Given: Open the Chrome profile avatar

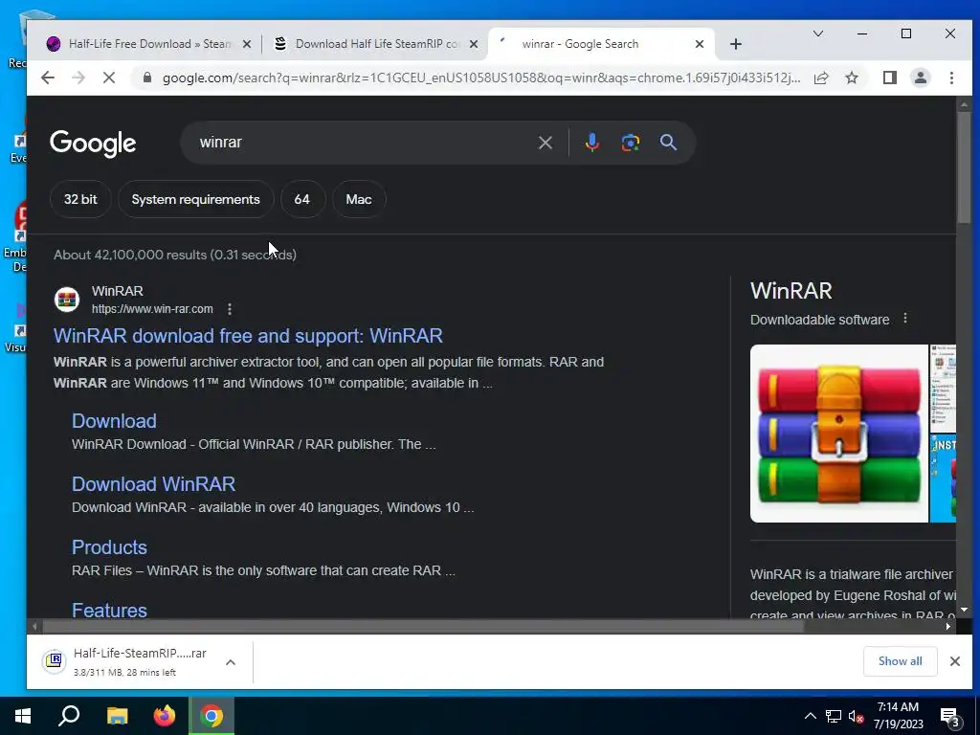Looking at the screenshot, I should pyautogui.click(x=921, y=78).
